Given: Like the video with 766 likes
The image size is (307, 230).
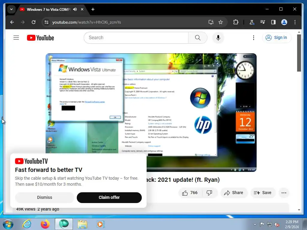Looking at the screenshot, I should coord(190,193).
